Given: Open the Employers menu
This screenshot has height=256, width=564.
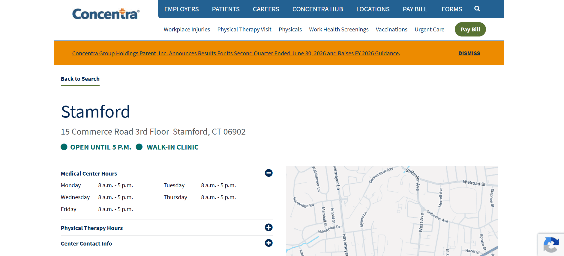Looking at the screenshot, I should pos(181,9).
